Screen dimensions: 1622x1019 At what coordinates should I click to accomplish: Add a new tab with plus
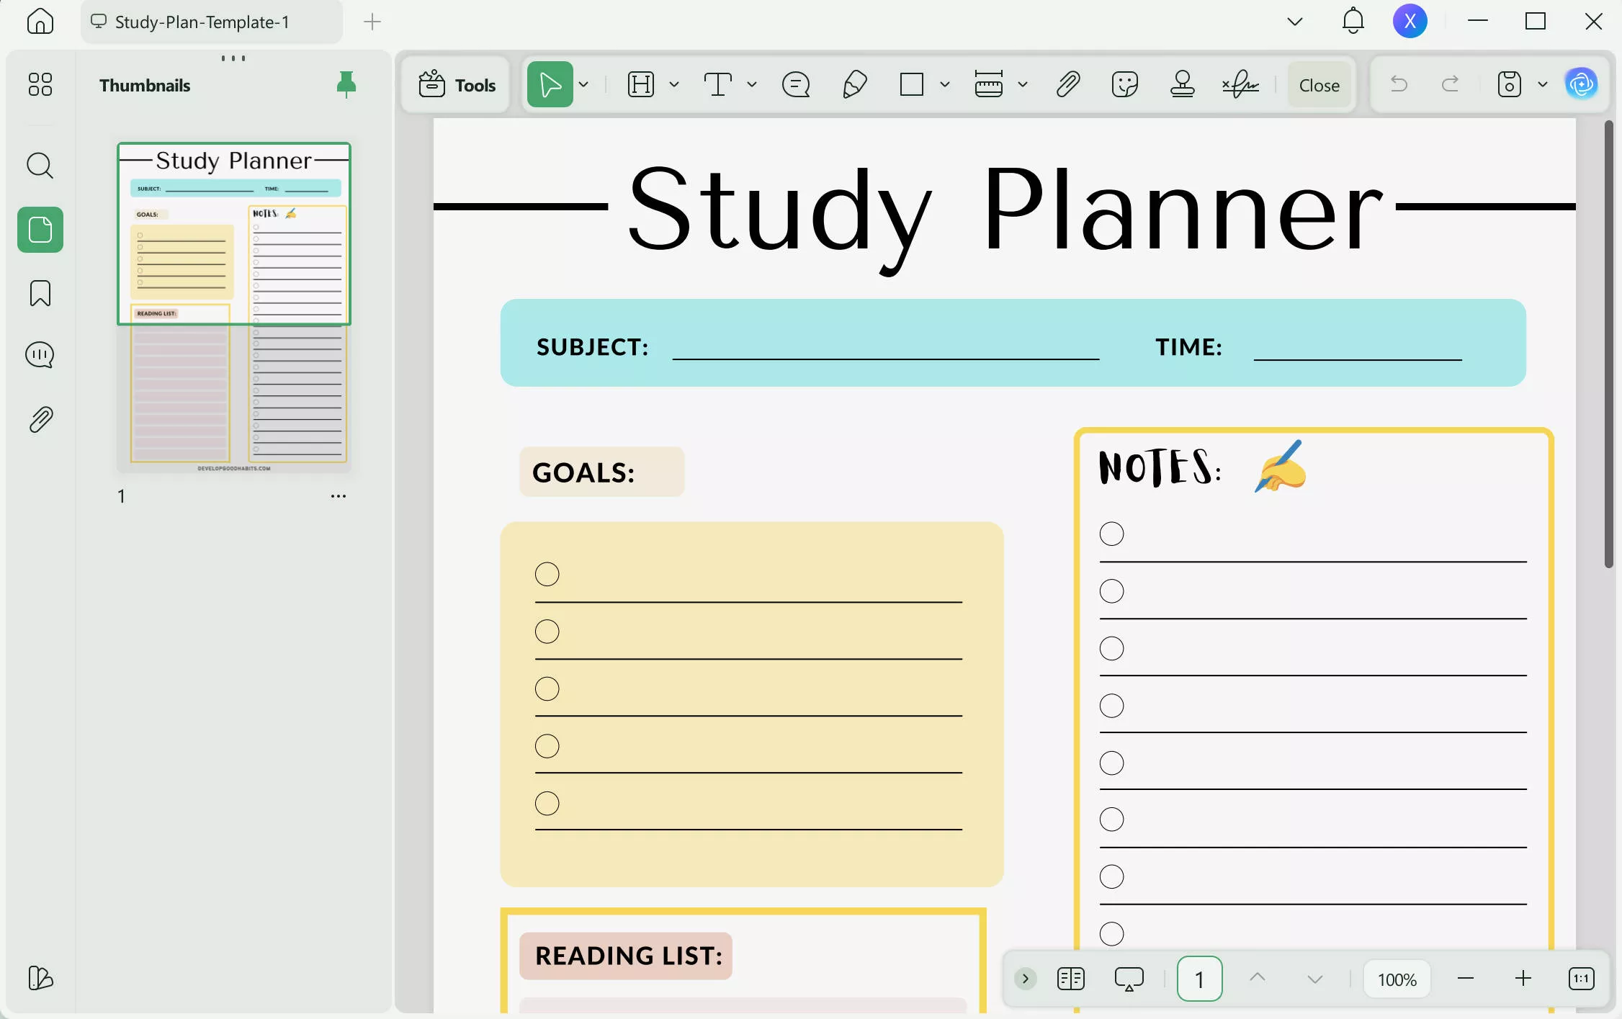tap(372, 22)
